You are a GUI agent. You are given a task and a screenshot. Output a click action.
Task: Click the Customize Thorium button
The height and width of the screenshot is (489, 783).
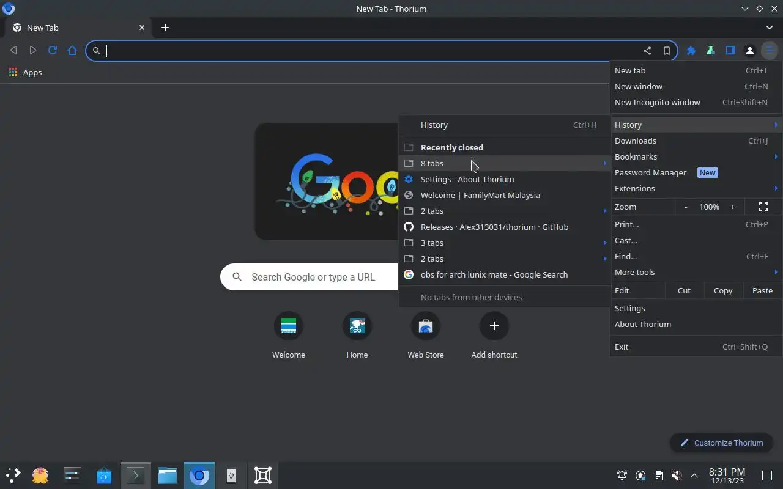click(722, 443)
